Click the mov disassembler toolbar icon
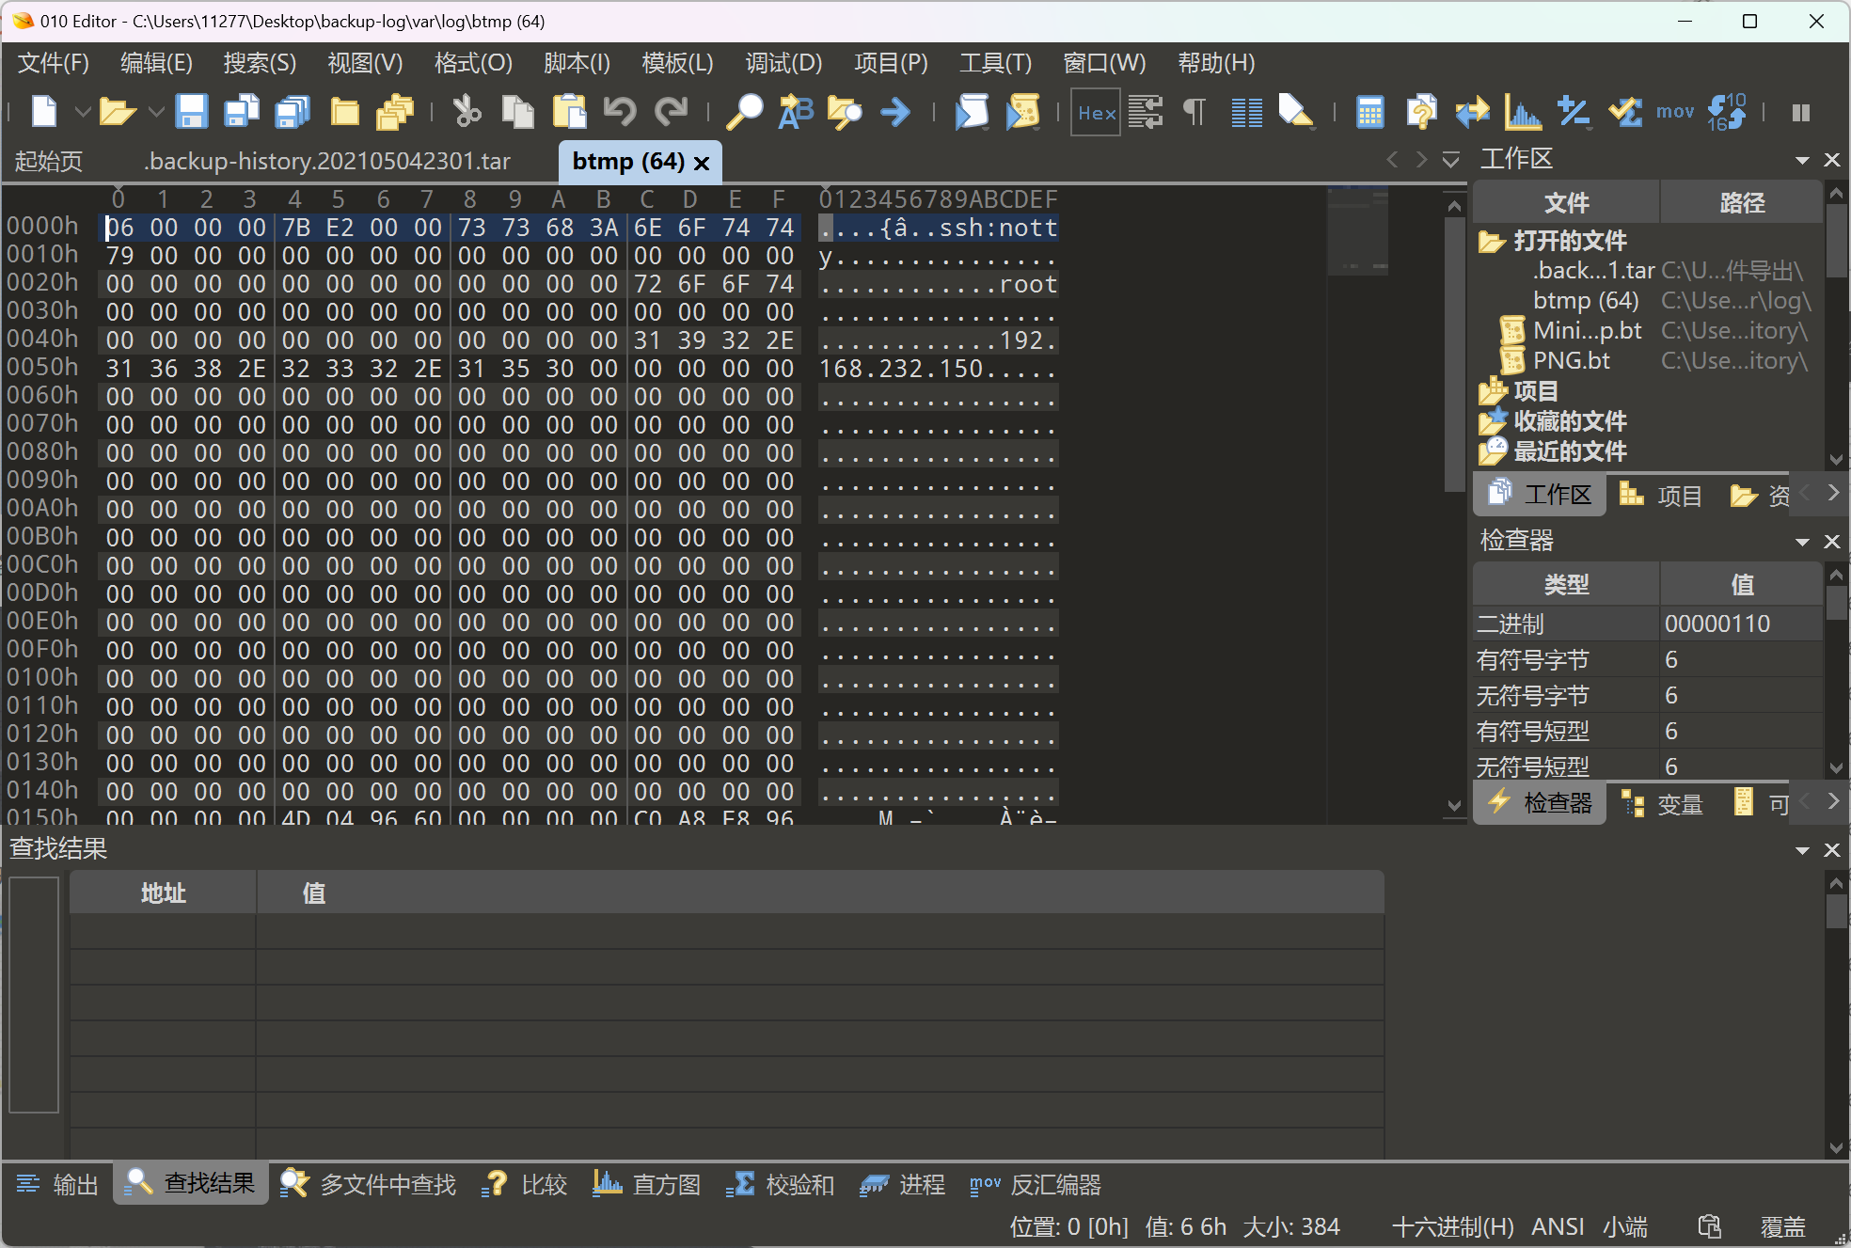This screenshot has width=1851, height=1248. pyautogui.click(x=1675, y=112)
